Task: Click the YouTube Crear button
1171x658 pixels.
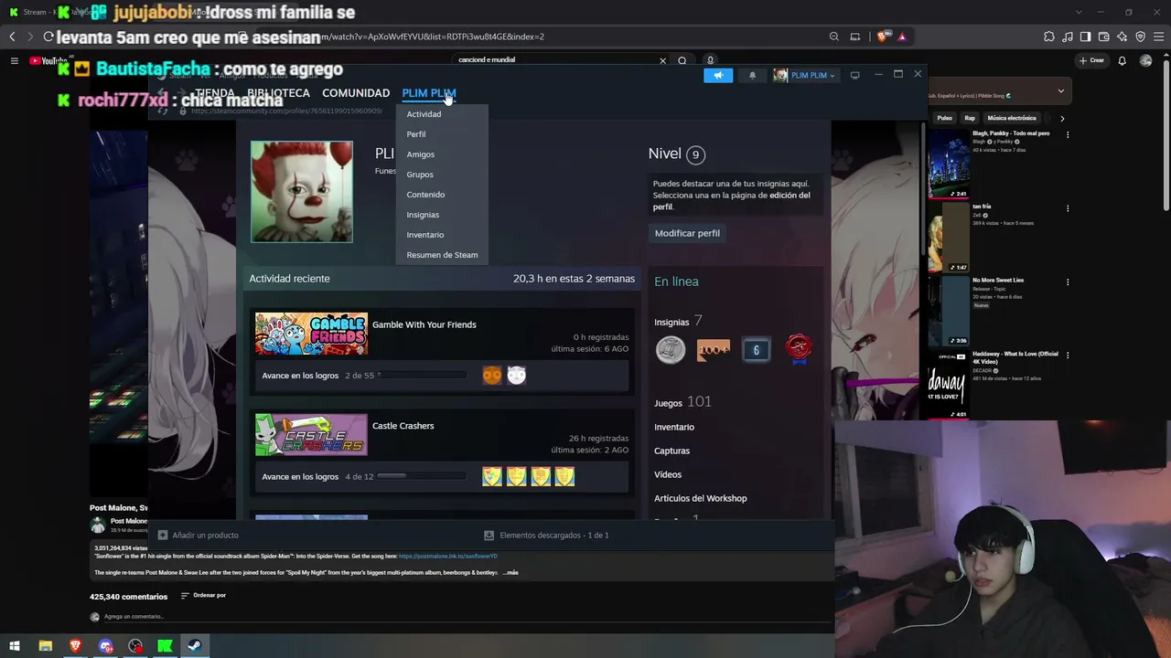Action: [1091, 60]
